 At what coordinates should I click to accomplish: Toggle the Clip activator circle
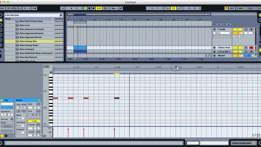[2, 100]
